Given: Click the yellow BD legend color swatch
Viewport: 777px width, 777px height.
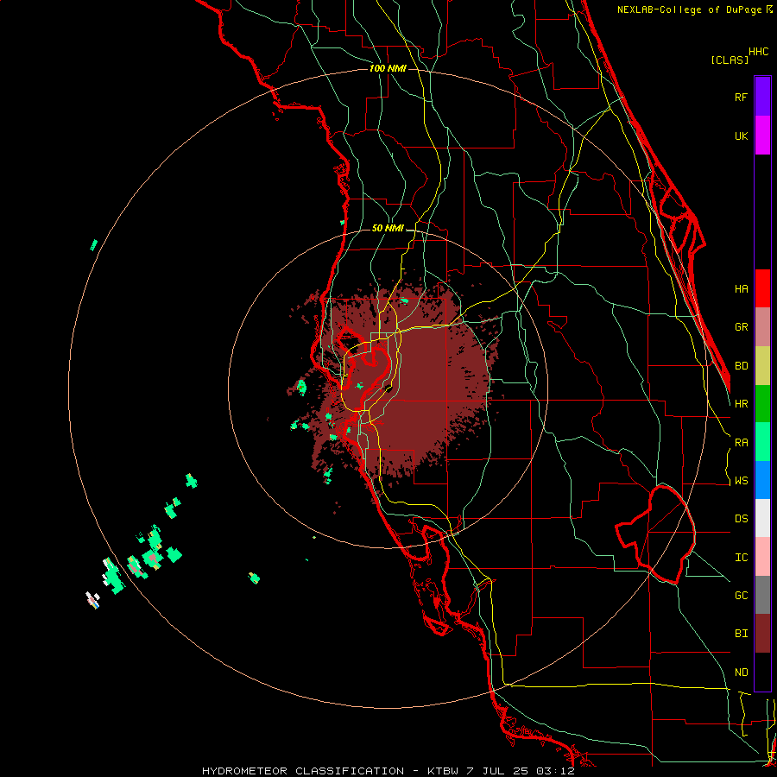Looking at the screenshot, I should [x=762, y=366].
